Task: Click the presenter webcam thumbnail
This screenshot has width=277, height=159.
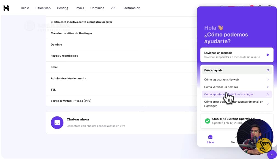Action: pos(255,137)
